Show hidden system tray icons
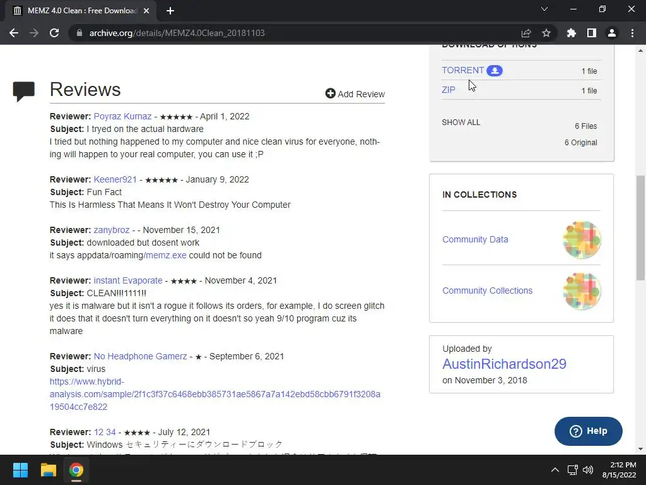 click(x=555, y=470)
